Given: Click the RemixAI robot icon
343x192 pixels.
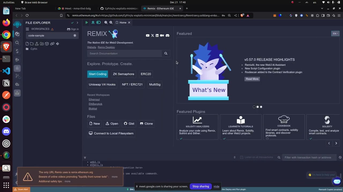Looking at the screenshot, I should 93,23.
